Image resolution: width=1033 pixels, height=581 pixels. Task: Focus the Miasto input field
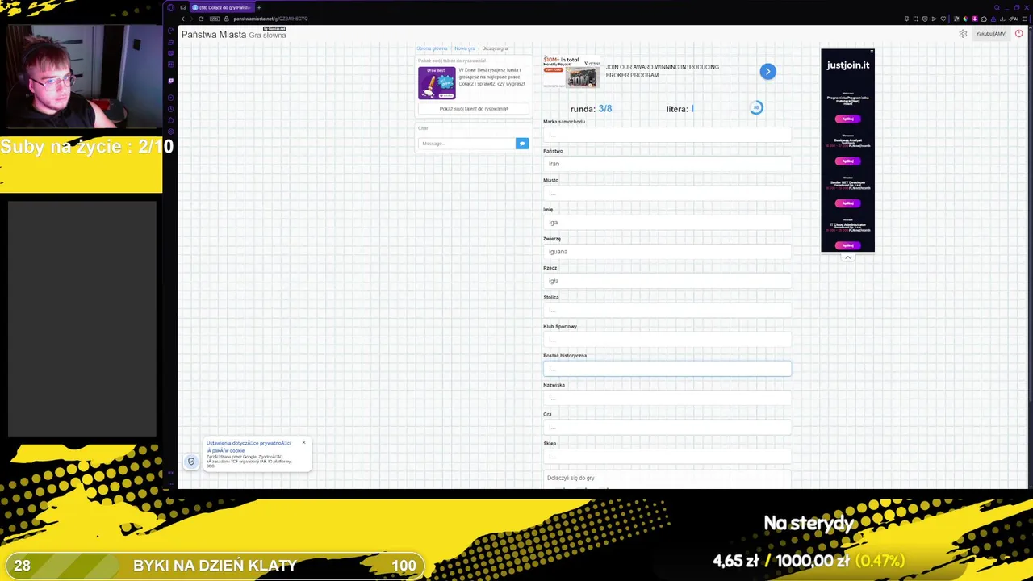pos(667,193)
